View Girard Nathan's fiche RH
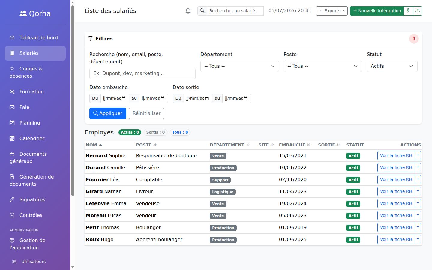This screenshot has width=432, height=270. pyautogui.click(x=396, y=191)
